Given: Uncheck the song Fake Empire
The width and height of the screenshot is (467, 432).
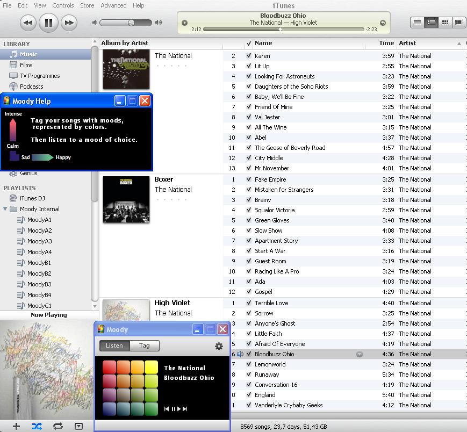Looking at the screenshot, I should [249, 179].
